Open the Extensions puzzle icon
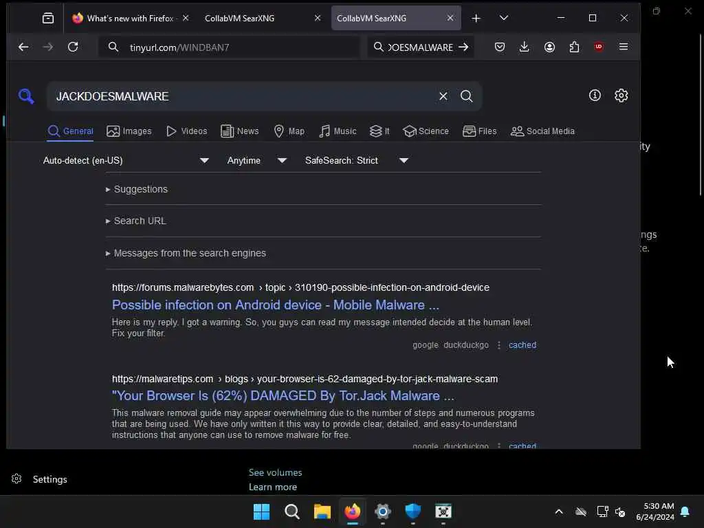The height and width of the screenshot is (528, 704). [x=574, y=47]
